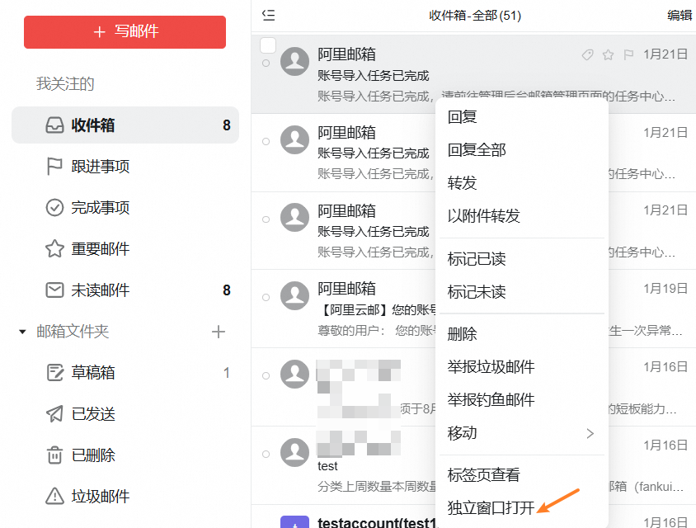Toggle the unread dot on the third 阿里邮箱 email

tap(266, 219)
